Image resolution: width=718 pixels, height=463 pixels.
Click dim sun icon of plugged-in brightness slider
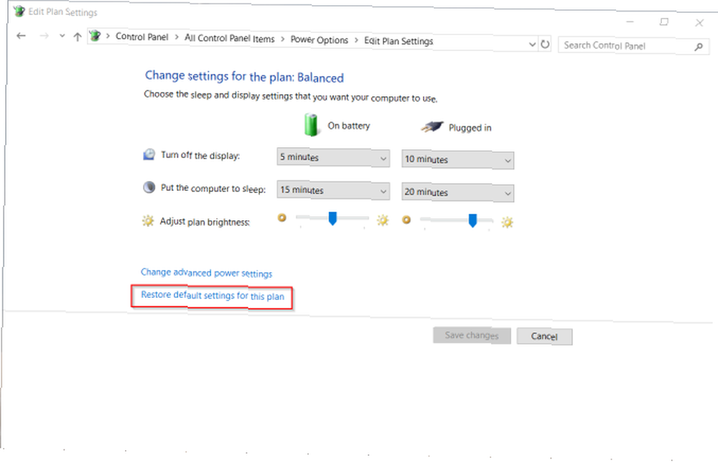pos(406,220)
